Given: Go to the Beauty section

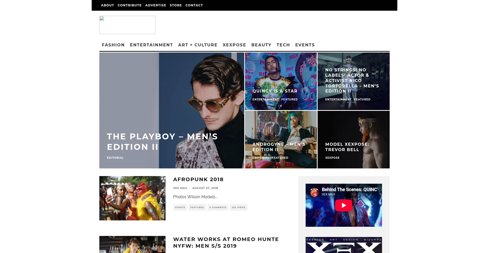Looking at the screenshot, I should 261,45.
